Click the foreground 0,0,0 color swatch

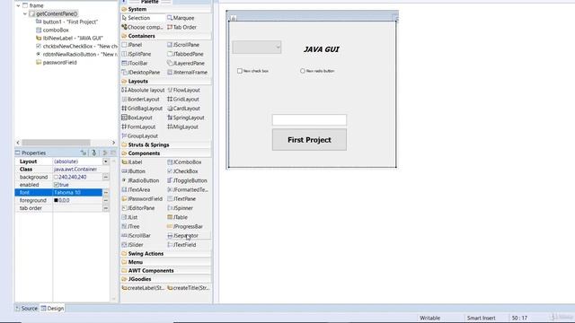56,200
